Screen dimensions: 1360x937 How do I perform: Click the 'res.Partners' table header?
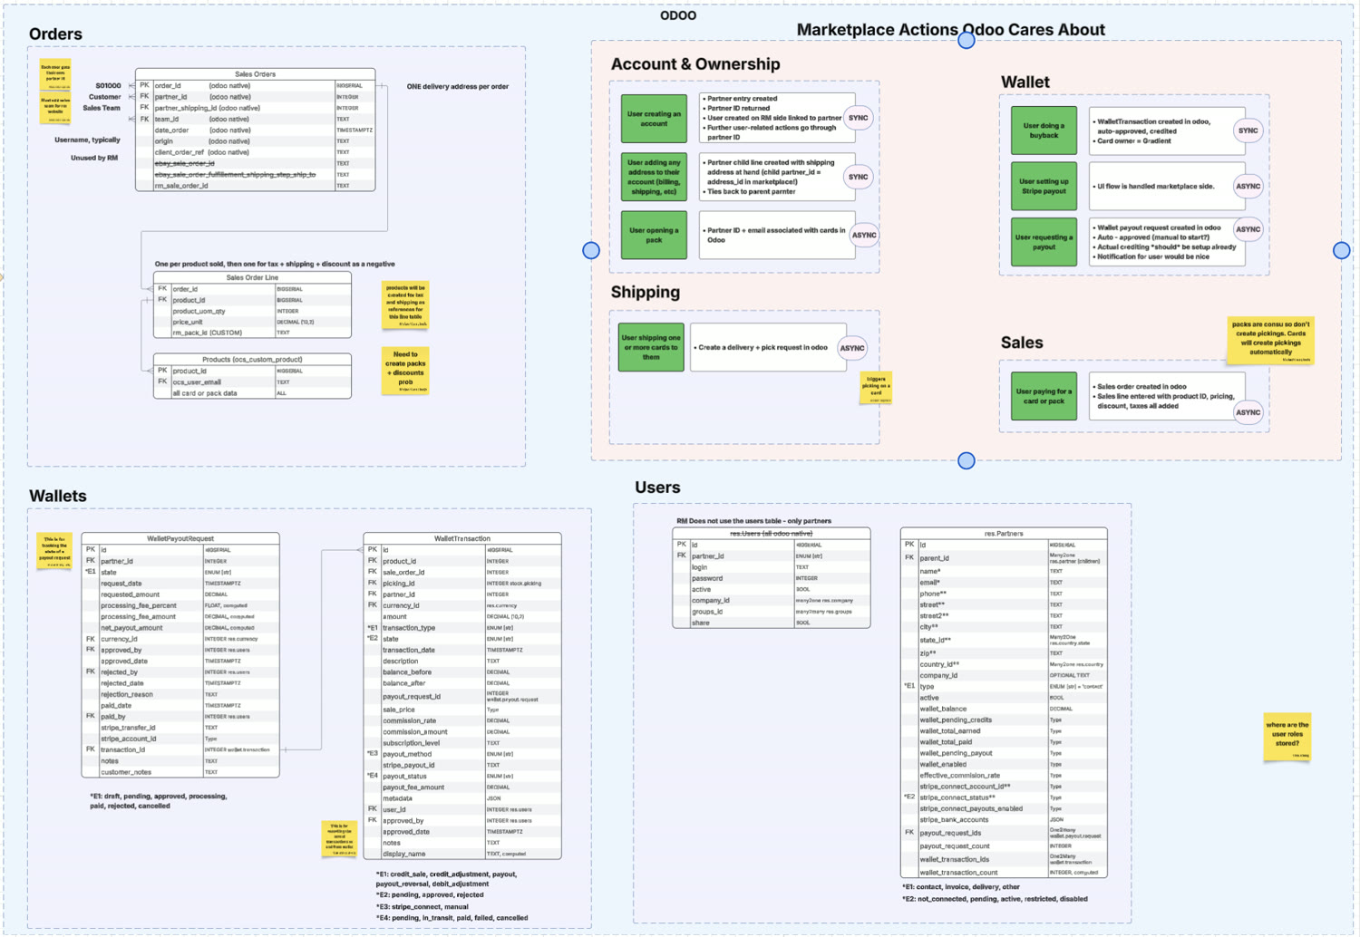pos(1004,534)
